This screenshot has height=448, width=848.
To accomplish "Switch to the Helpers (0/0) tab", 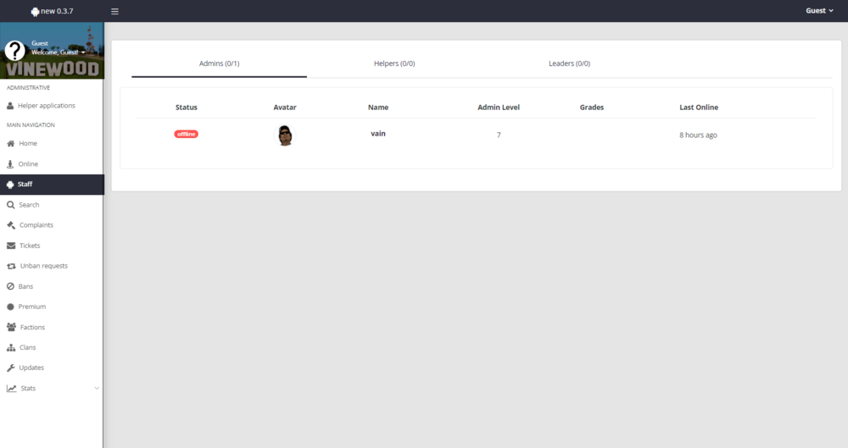I will click(394, 64).
